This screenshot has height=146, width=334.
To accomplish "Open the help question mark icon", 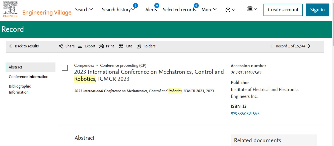I will point(228,10).
